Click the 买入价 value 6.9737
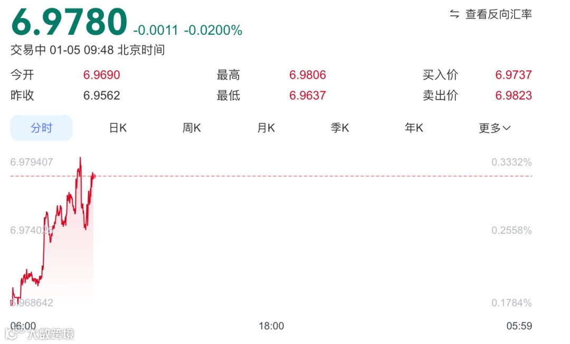This screenshot has width=570, height=344. [513, 74]
